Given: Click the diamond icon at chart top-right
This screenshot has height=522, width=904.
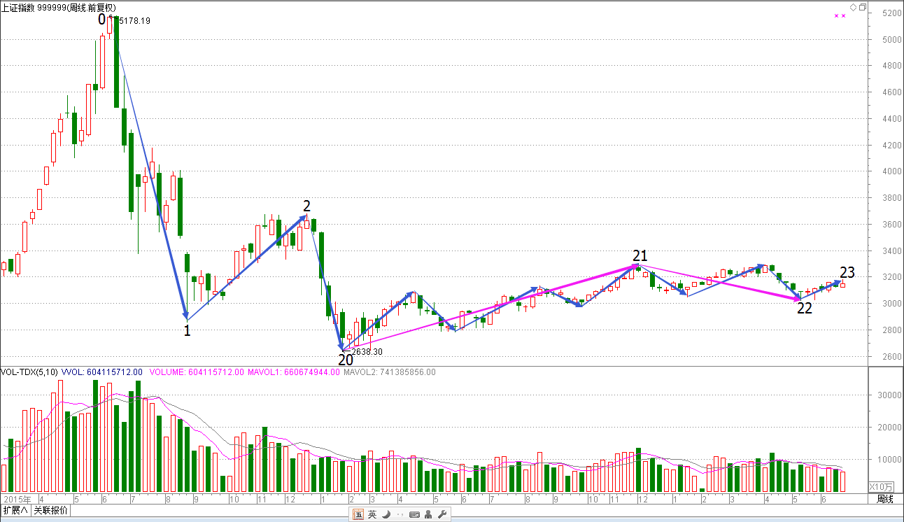Looking at the screenshot, I should (x=853, y=7).
